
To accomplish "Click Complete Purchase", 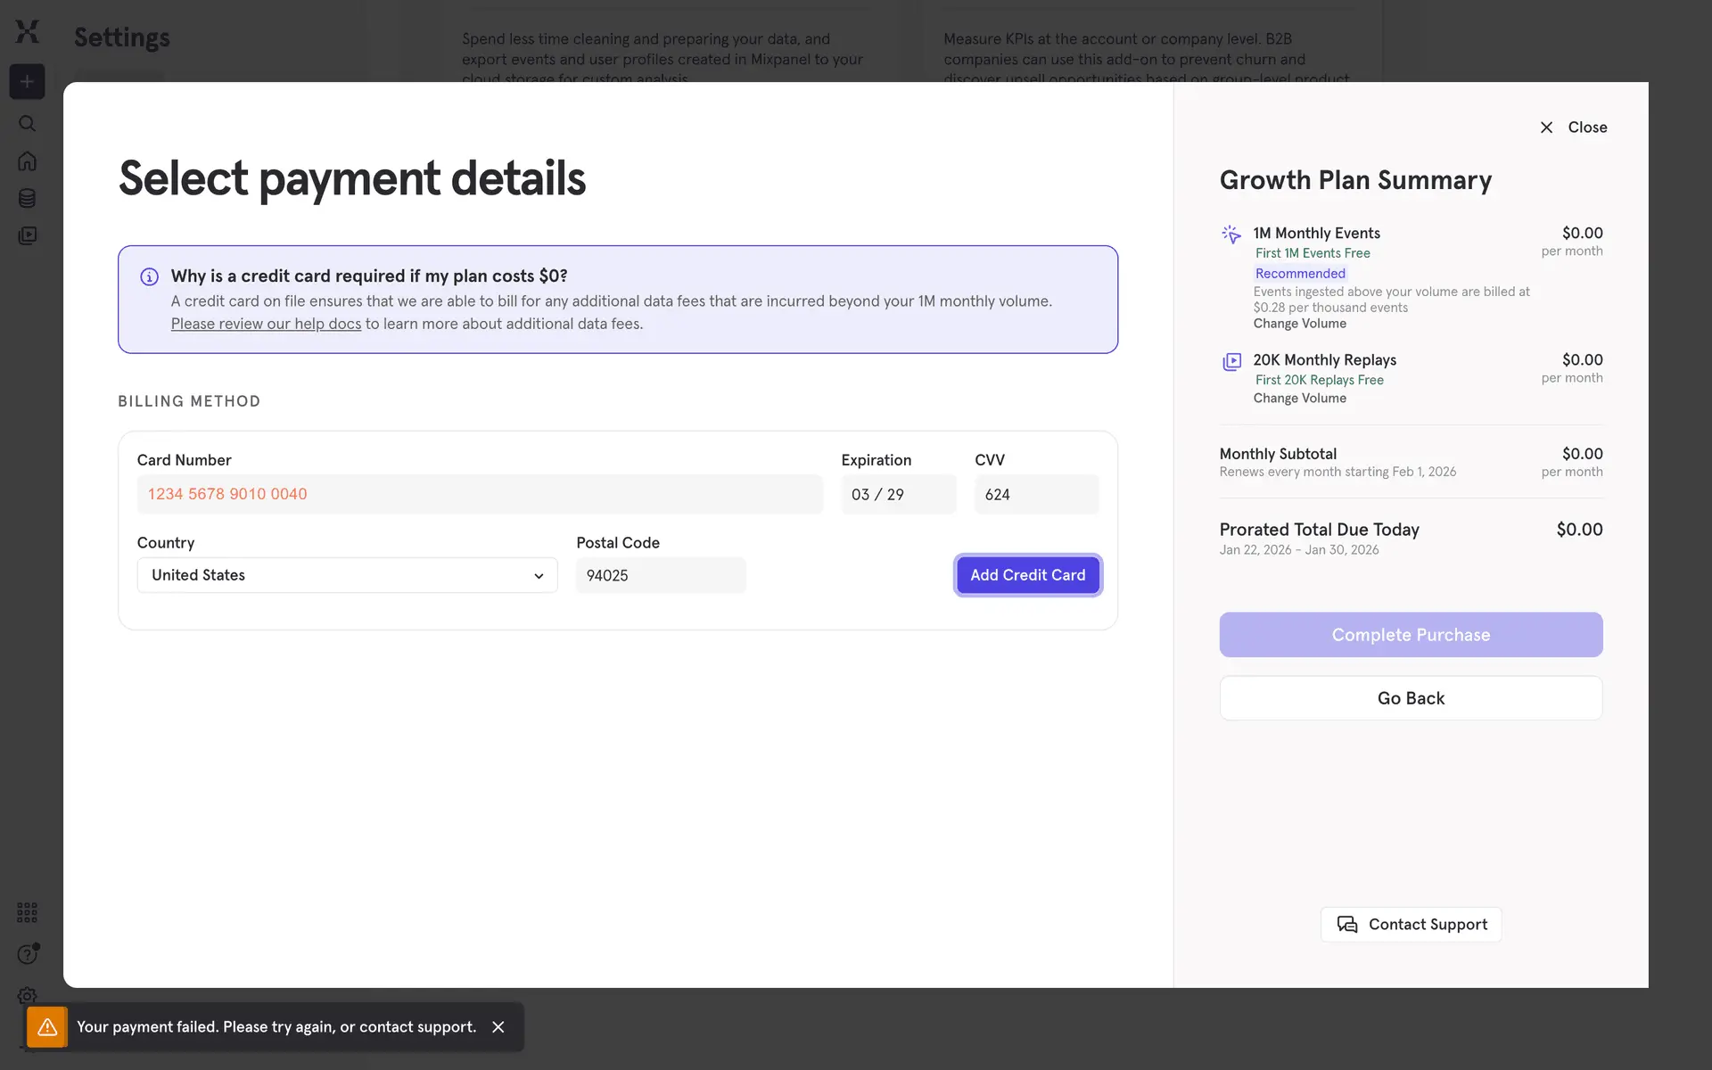I will (1411, 635).
